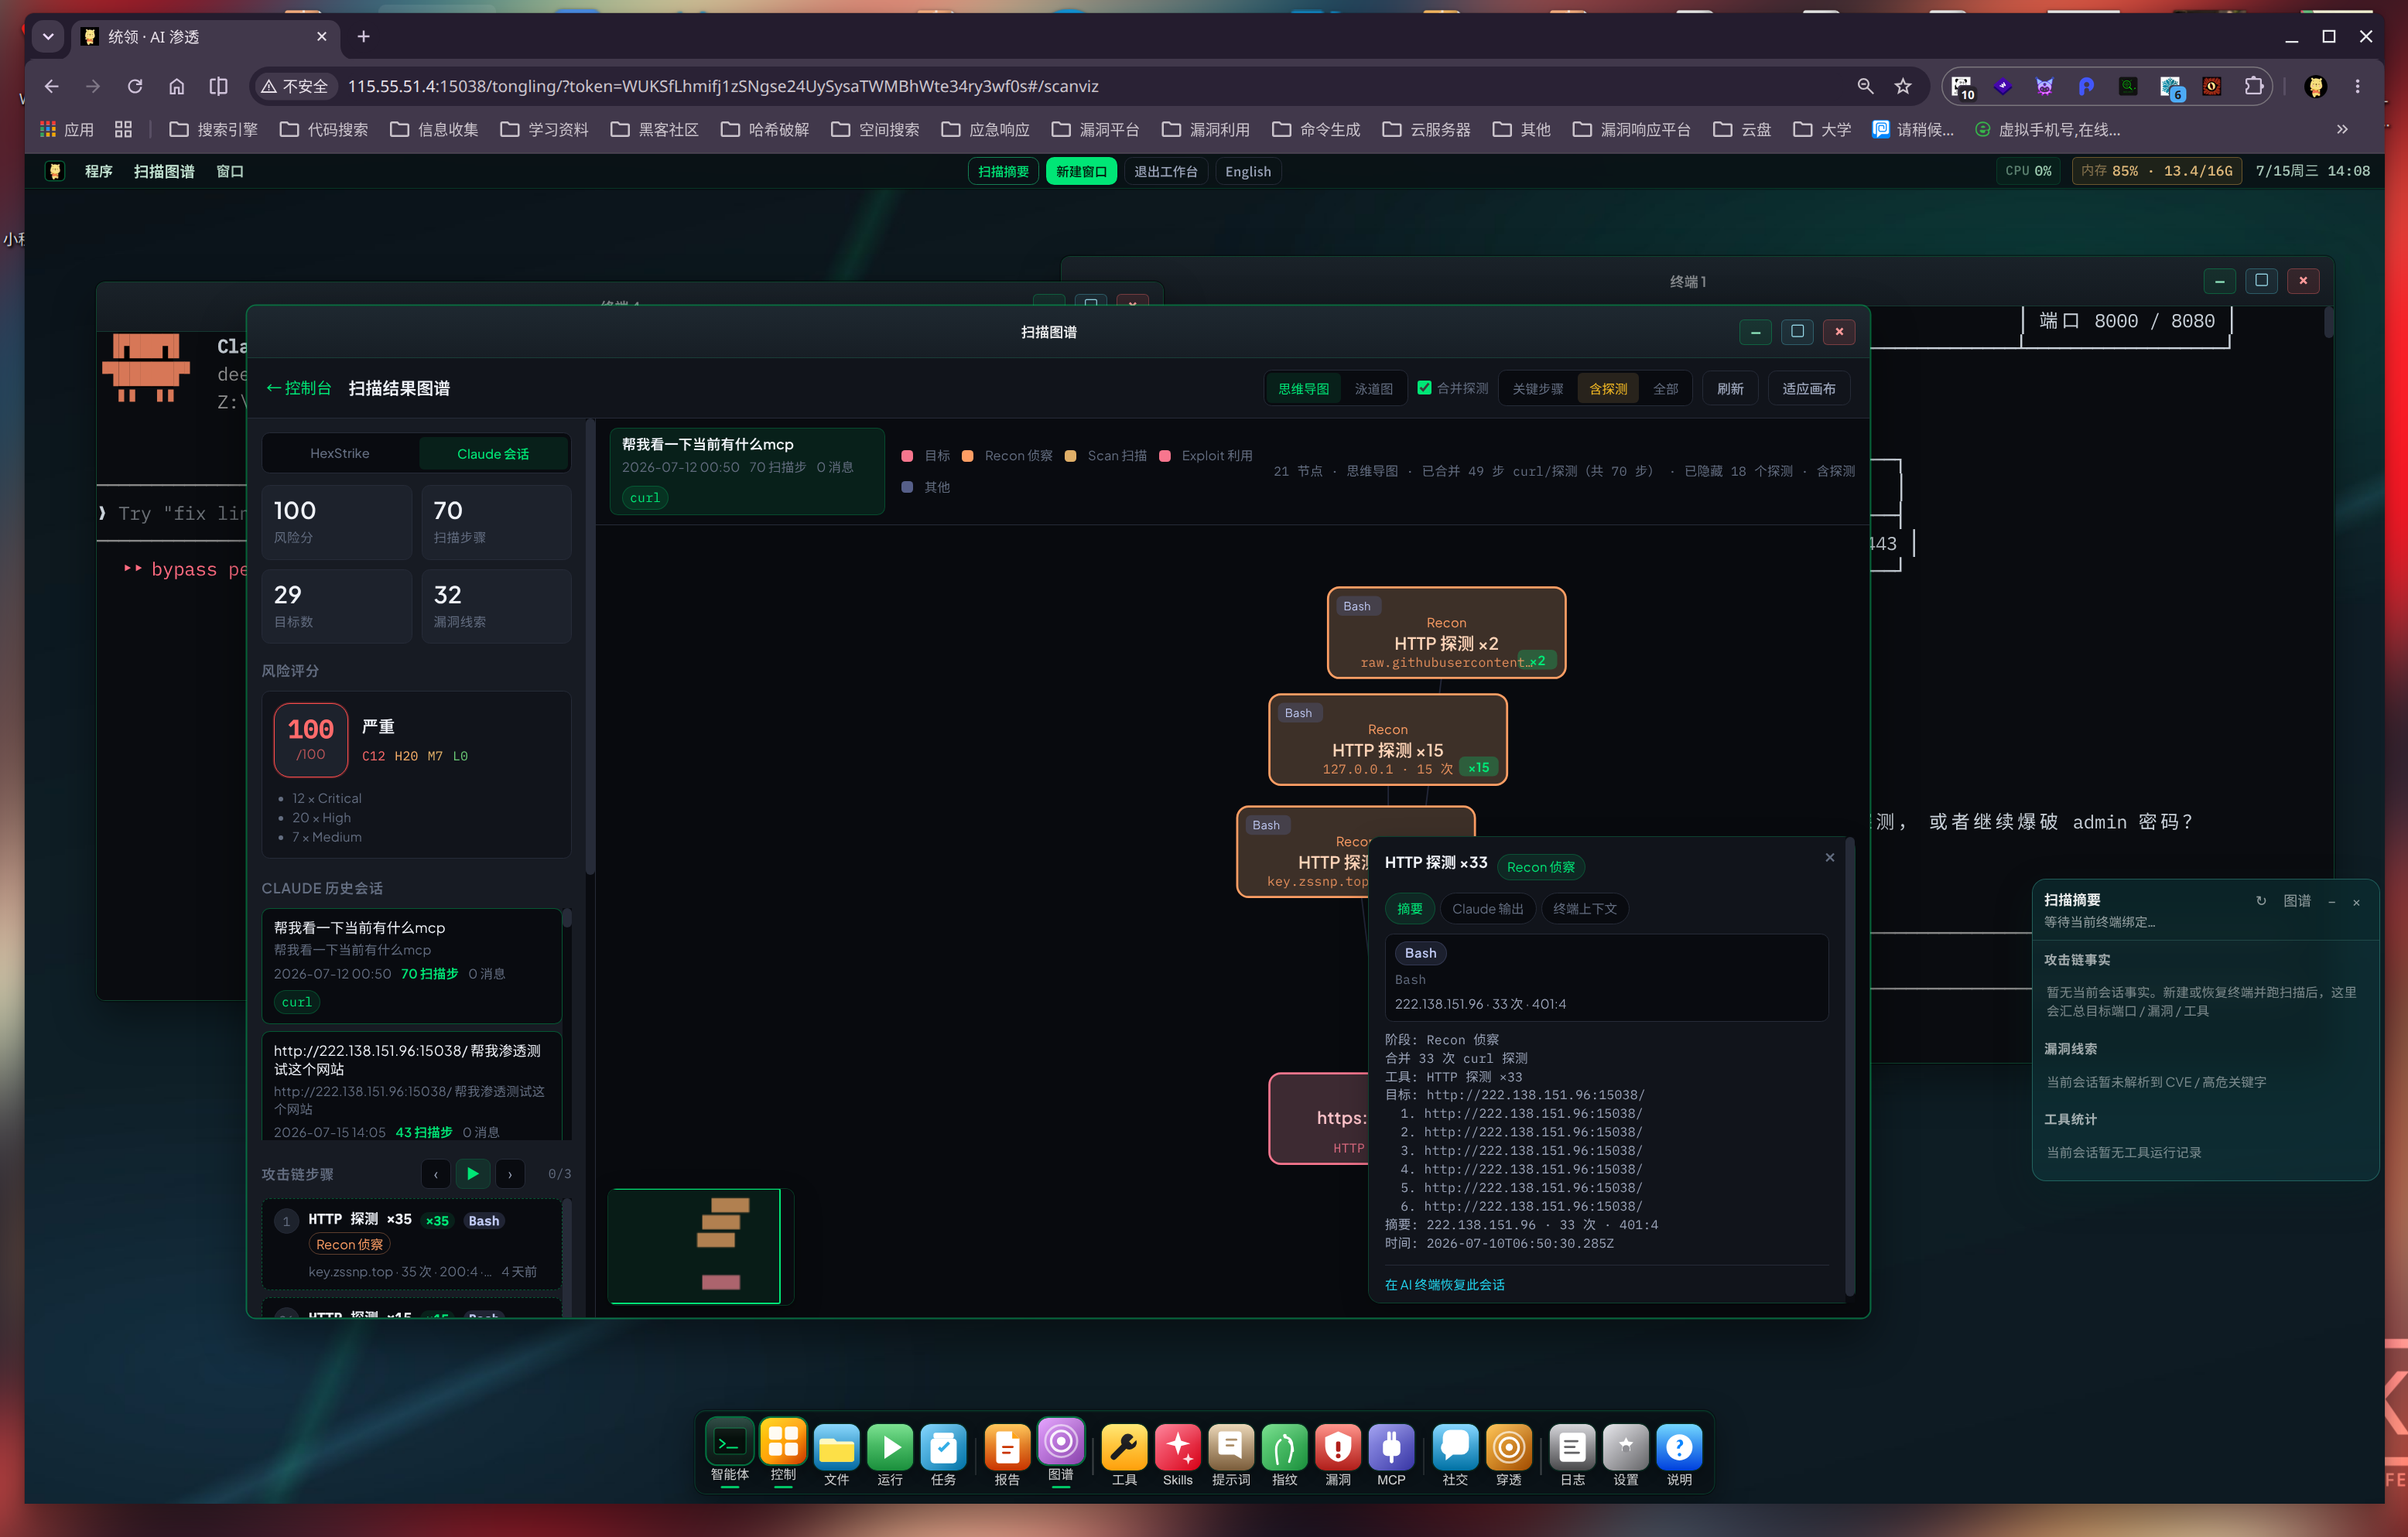Screen dimensions: 2408x1537
Task: Click the browser address bar
Action: [x=1090, y=86]
